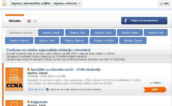Click the flame icon beside Knjigovođa title
Screen dimensions: 172x106
[28, 102]
